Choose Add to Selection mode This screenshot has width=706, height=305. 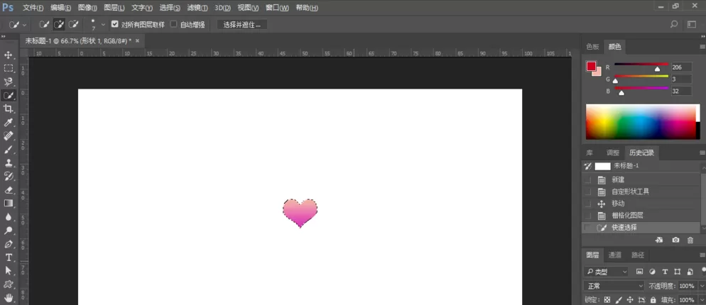[58, 24]
